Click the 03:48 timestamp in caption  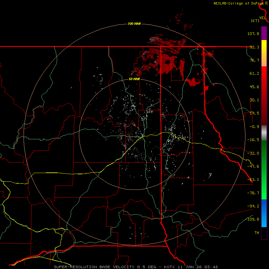pos(211,267)
